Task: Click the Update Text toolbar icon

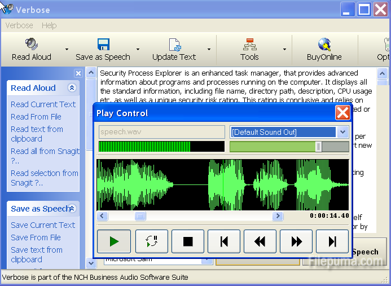Action: coord(174,45)
